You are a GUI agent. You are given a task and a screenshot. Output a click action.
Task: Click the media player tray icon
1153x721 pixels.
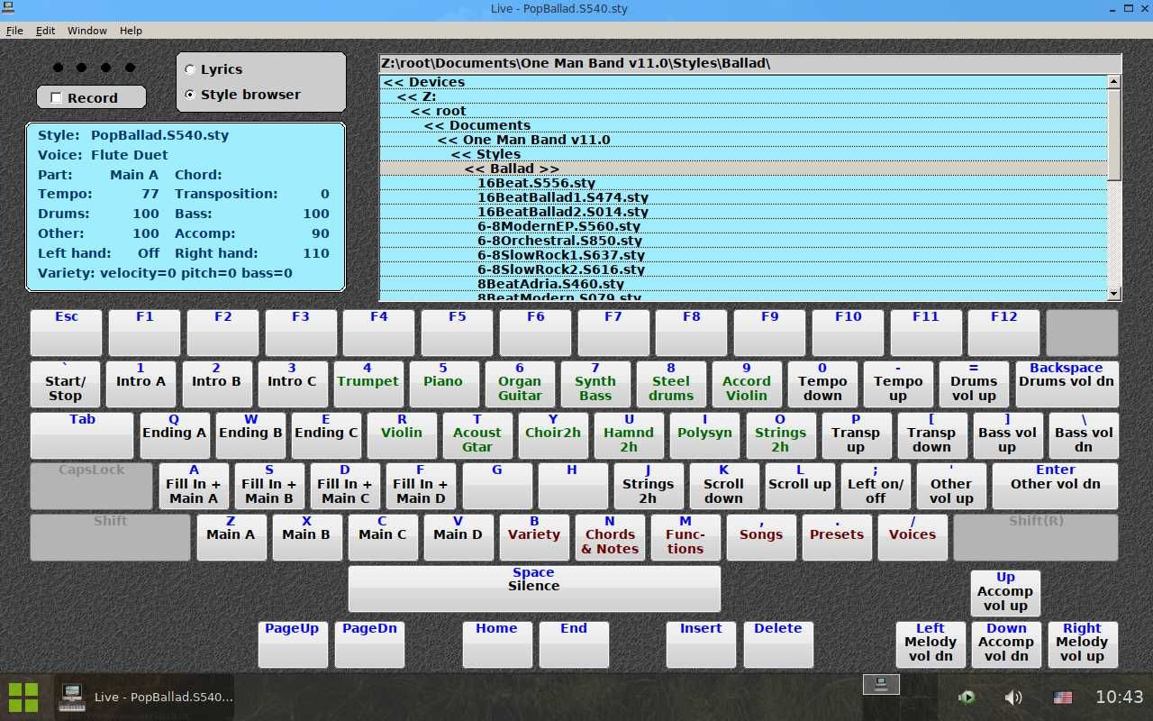coord(967,697)
